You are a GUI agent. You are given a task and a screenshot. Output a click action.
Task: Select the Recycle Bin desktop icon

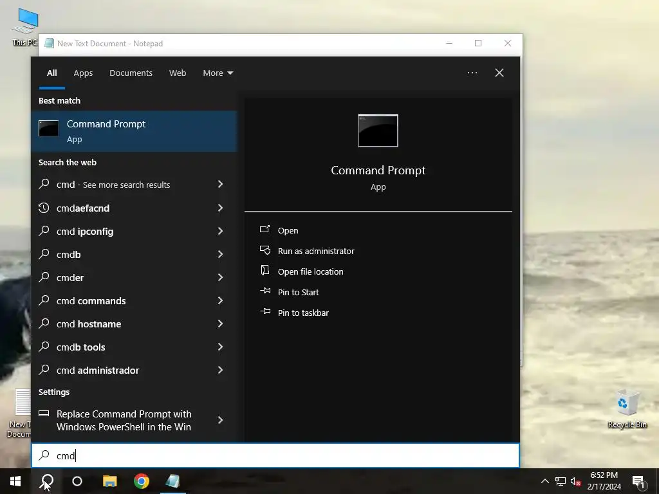(x=627, y=408)
